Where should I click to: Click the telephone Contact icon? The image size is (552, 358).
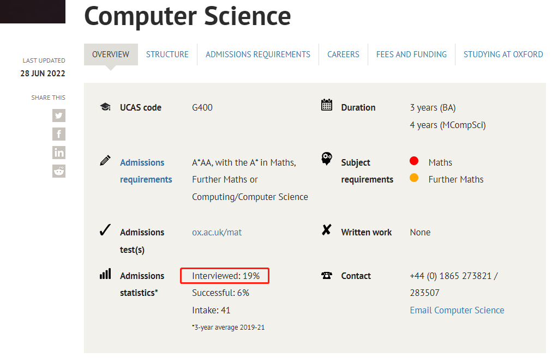[x=327, y=276]
